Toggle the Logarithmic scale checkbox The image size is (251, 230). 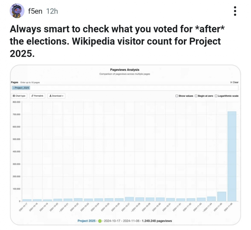point(216,96)
